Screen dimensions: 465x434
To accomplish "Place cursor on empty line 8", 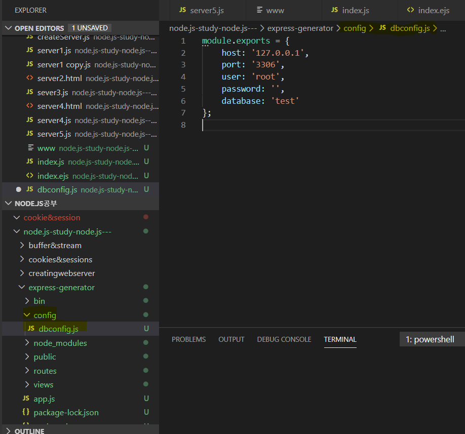I will click(x=253, y=125).
